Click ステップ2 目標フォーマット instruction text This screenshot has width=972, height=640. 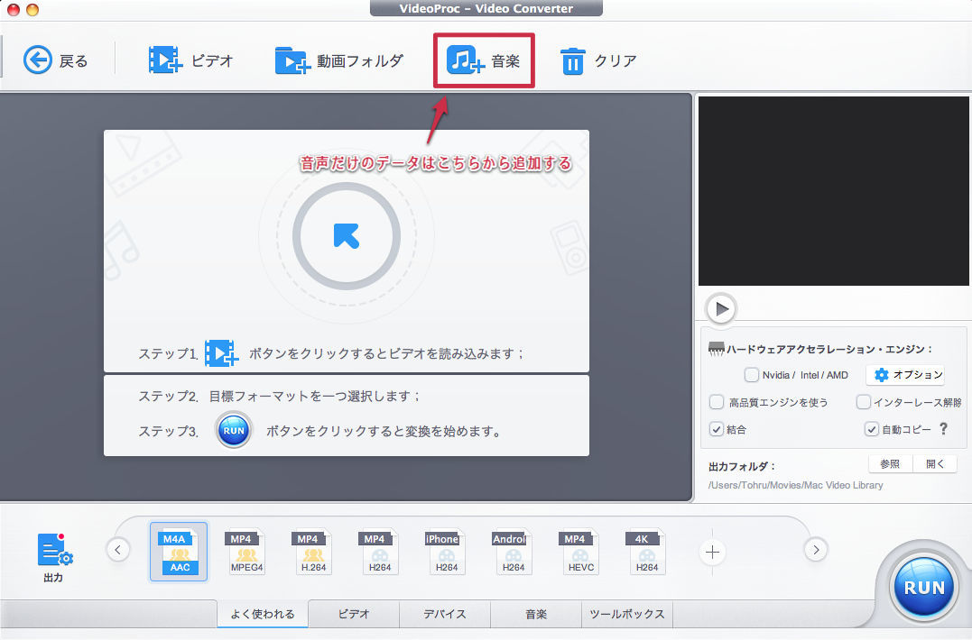coord(279,396)
